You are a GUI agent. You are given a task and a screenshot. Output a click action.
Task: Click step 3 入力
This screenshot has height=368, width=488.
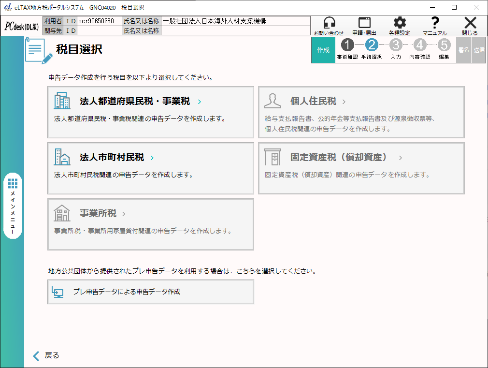pyautogui.click(x=396, y=49)
